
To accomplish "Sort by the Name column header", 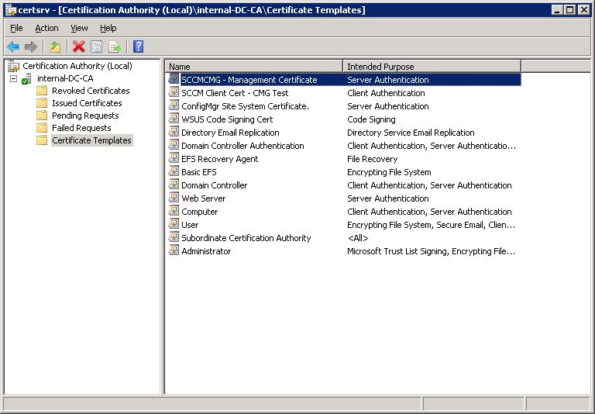I will tap(254, 67).
